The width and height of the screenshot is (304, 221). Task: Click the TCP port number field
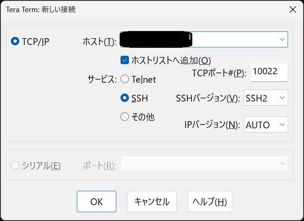tap(269, 72)
